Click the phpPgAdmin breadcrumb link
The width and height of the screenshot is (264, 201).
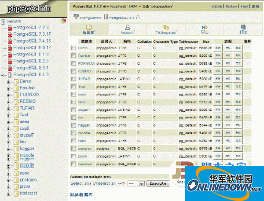click(90, 18)
